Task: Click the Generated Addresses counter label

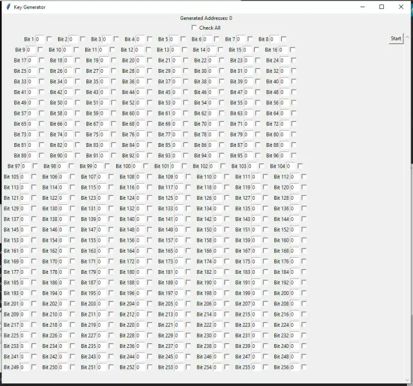Action: 206,18
